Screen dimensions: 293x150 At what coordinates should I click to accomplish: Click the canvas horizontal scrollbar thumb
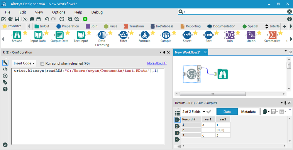click(x=213, y=94)
